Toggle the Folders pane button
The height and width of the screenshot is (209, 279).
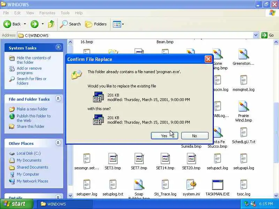tap(96, 24)
